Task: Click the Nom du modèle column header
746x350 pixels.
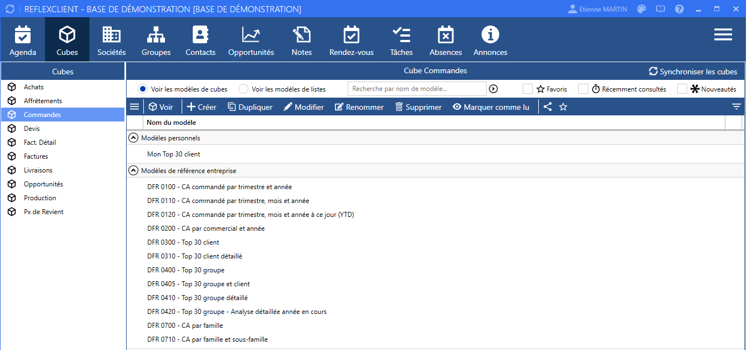Action: (x=434, y=123)
